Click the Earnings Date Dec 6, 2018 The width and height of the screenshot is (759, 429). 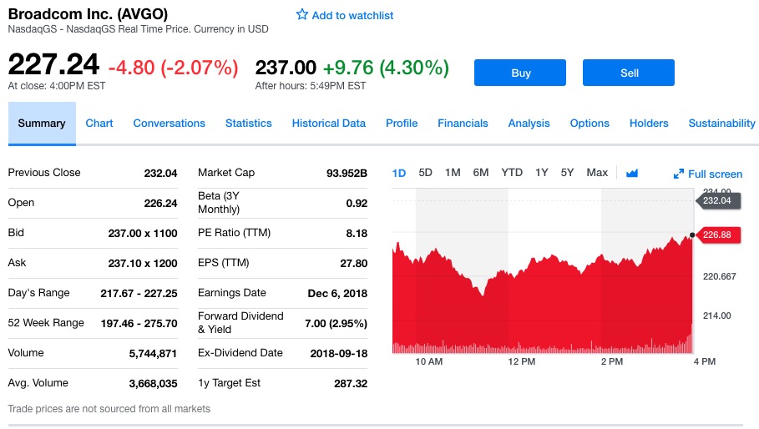tap(337, 293)
